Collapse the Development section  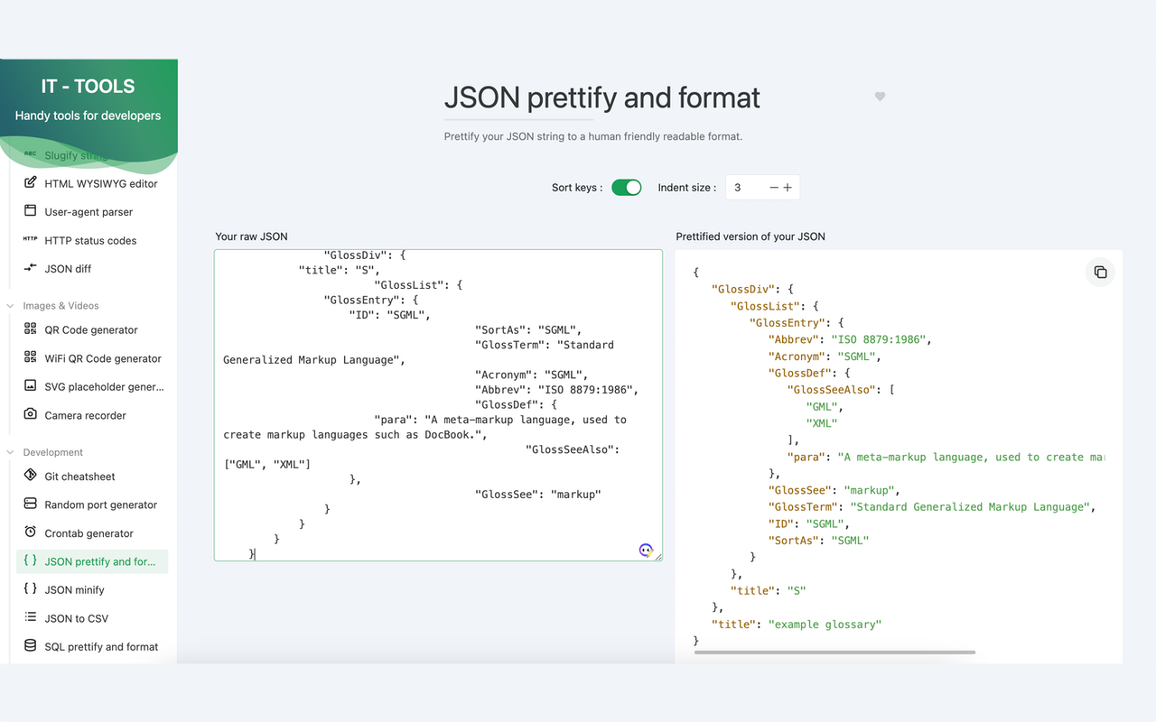11,452
